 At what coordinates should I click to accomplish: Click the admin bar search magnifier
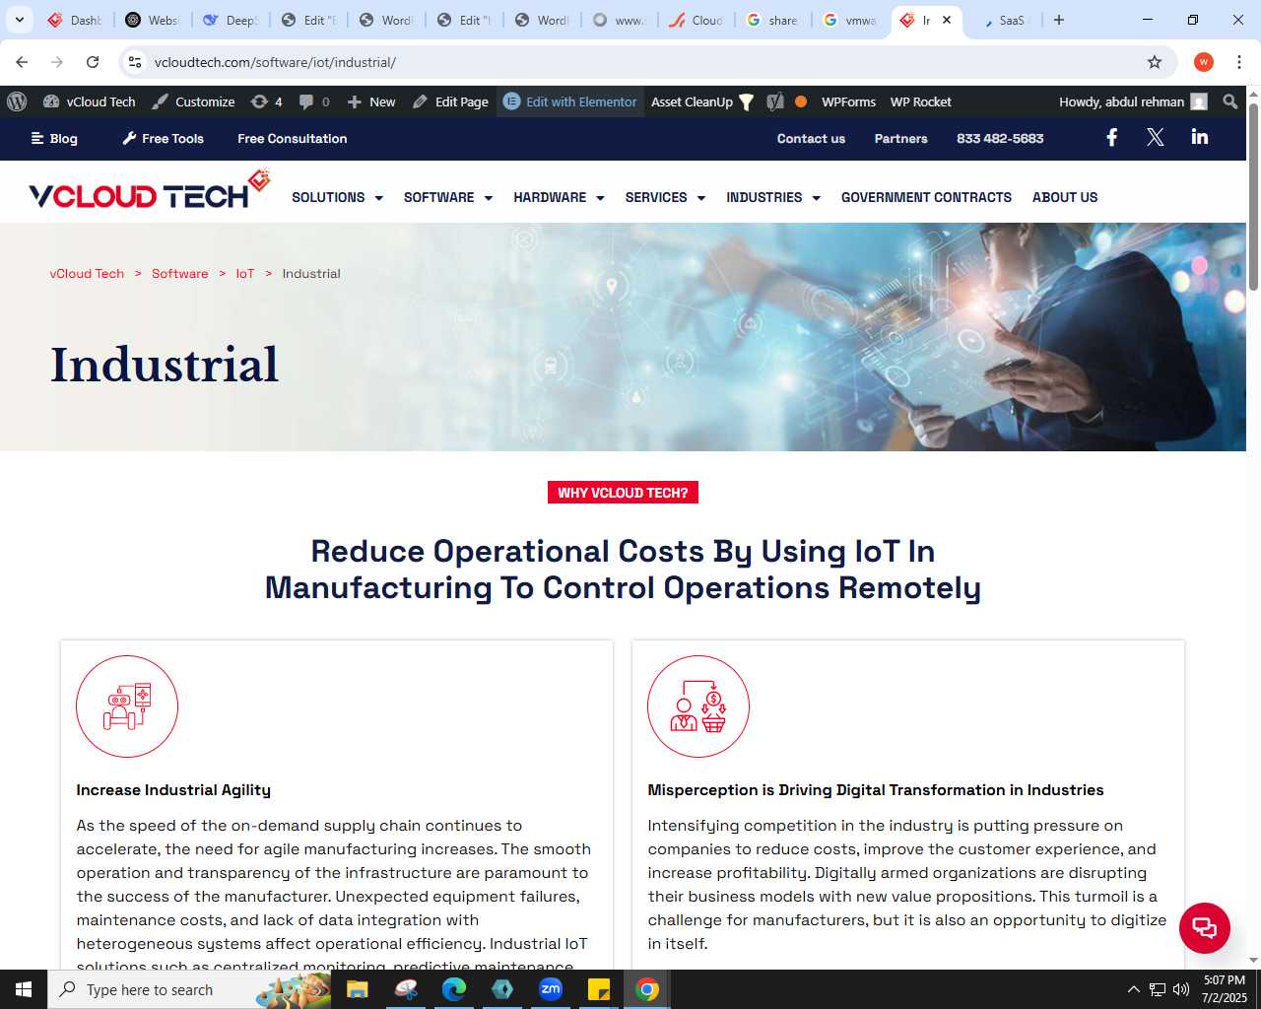(x=1229, y=101)
